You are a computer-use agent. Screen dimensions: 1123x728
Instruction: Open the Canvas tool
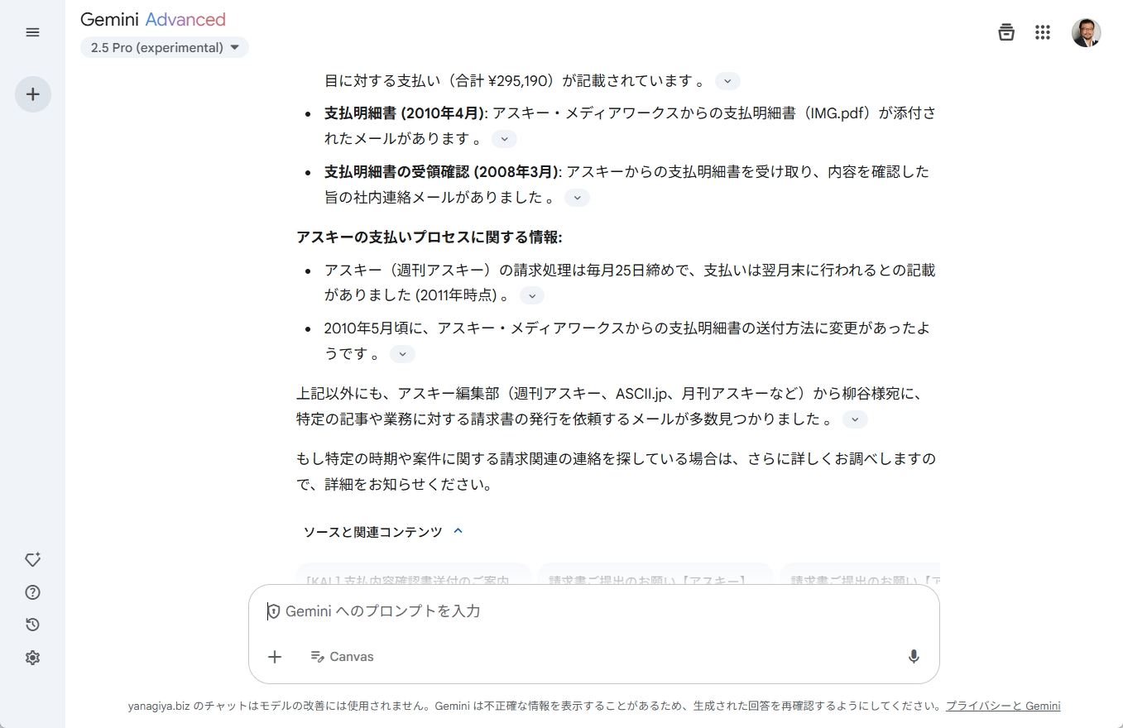[x=342, y=657]
